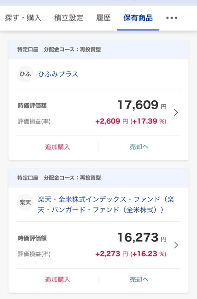Click 売却へ for 楽天・全米株式 fund

coord(139,280)
